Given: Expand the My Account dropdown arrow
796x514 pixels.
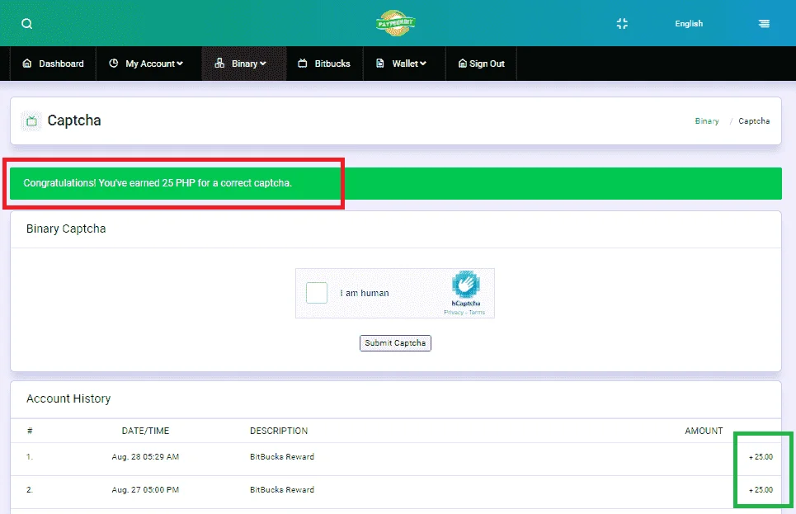Looking at the screenshot, I should pos(180,64).
